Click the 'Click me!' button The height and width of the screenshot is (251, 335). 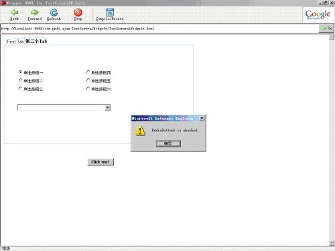[x=100, y=162]
